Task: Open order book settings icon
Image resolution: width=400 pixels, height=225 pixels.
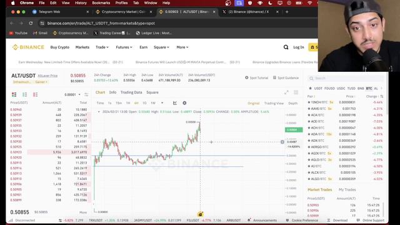Action: [86, 94]
